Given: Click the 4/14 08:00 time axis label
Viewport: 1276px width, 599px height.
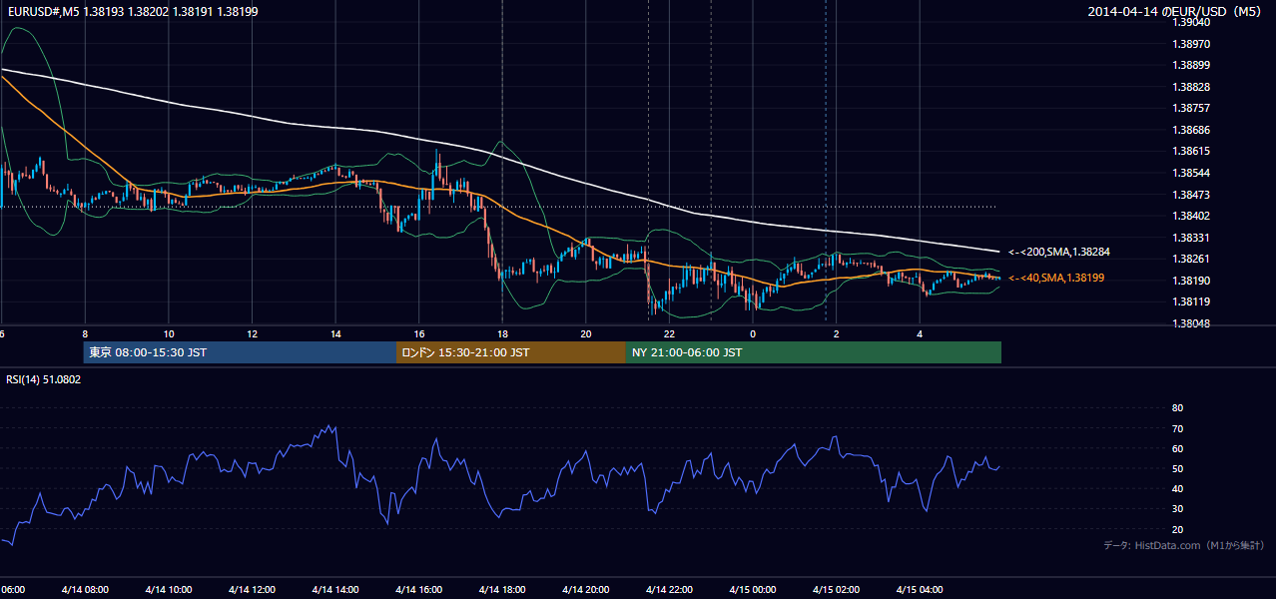Looking at the screenshot, I should coord(85,589).
